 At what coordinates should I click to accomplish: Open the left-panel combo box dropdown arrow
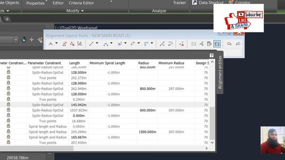(16, 40)
